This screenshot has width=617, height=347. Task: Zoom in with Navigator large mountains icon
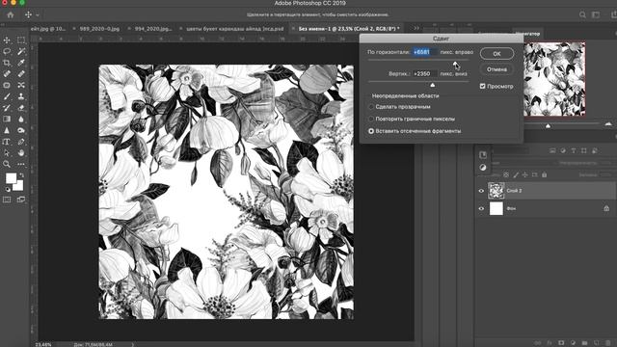pyautogui.click(x=608, y=124)
